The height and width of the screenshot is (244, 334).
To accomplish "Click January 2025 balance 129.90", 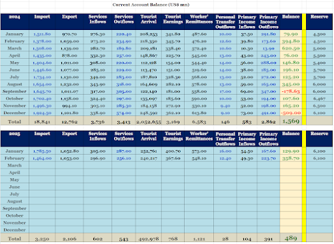I will tap(291, 151).
